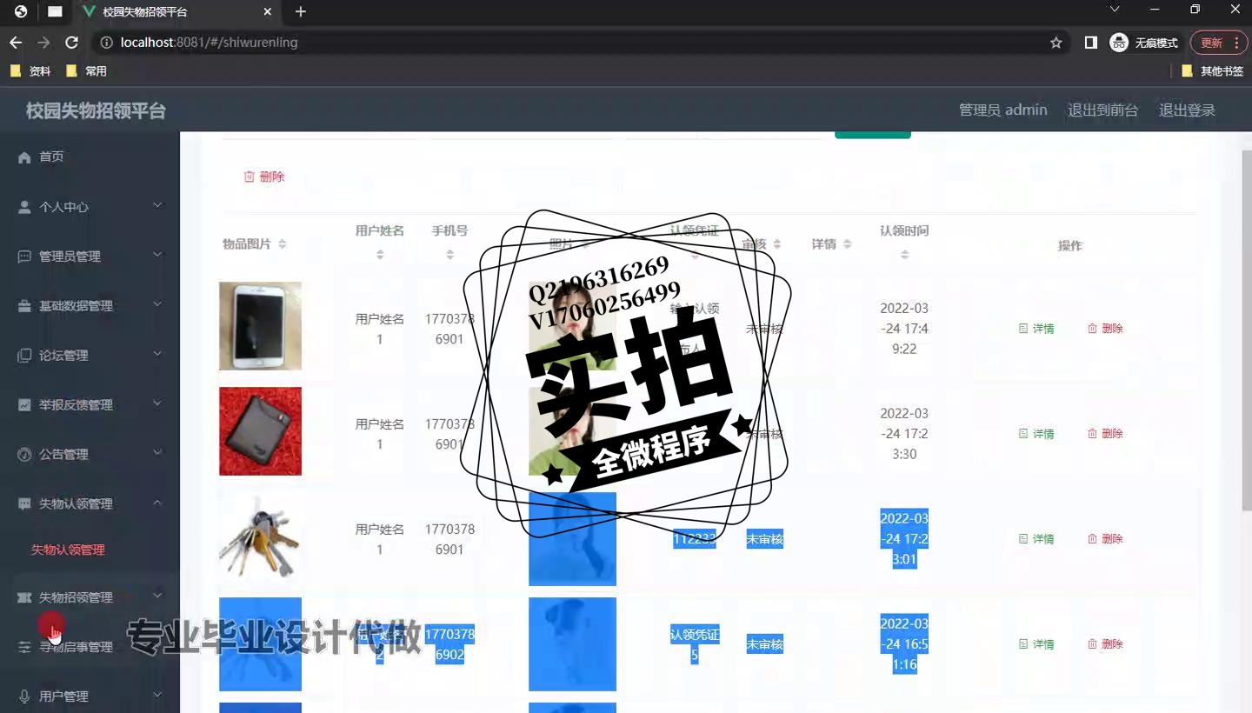Expand the 失物招领管理 menu
The image size is (1252, 713).
90,597
